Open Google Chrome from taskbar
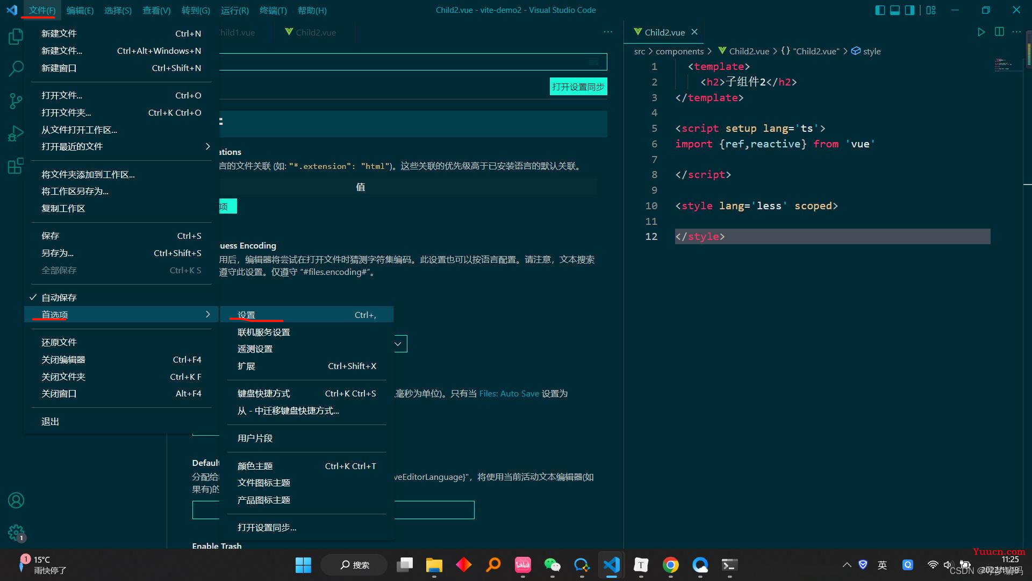Image resolution: width=1032 pixels, height=581 pixels. 670,565
